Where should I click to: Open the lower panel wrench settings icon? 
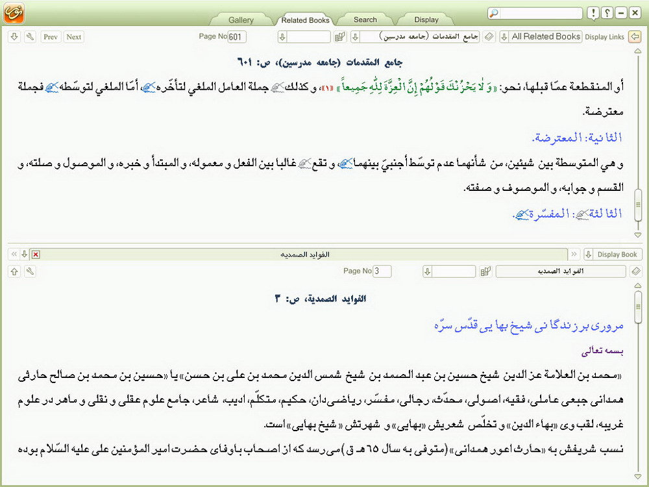(x=30, y=271)
